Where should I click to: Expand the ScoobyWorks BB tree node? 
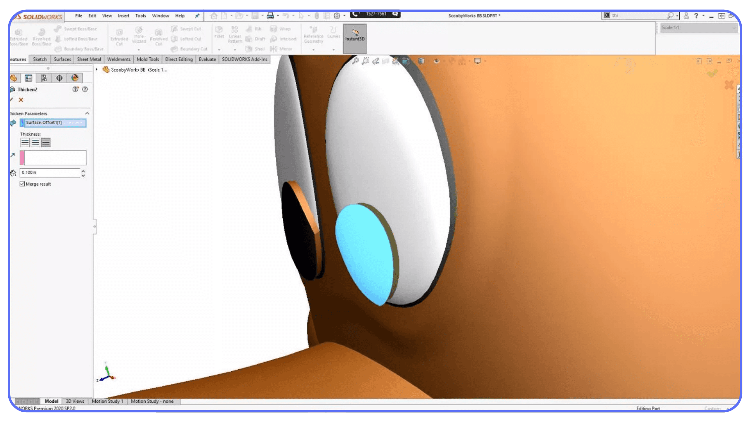(x=96, y=69)
